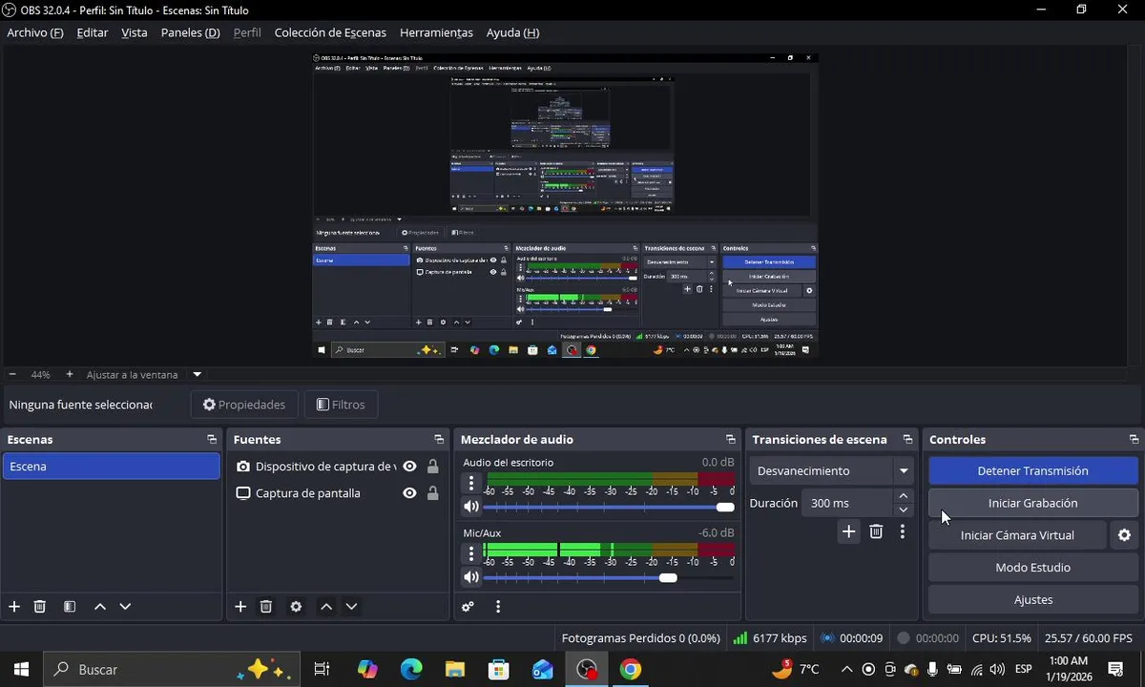Open source properties gear in Fuentes toolbar
The height and width of the screenshot is (687, 1145).
[296, 606]
